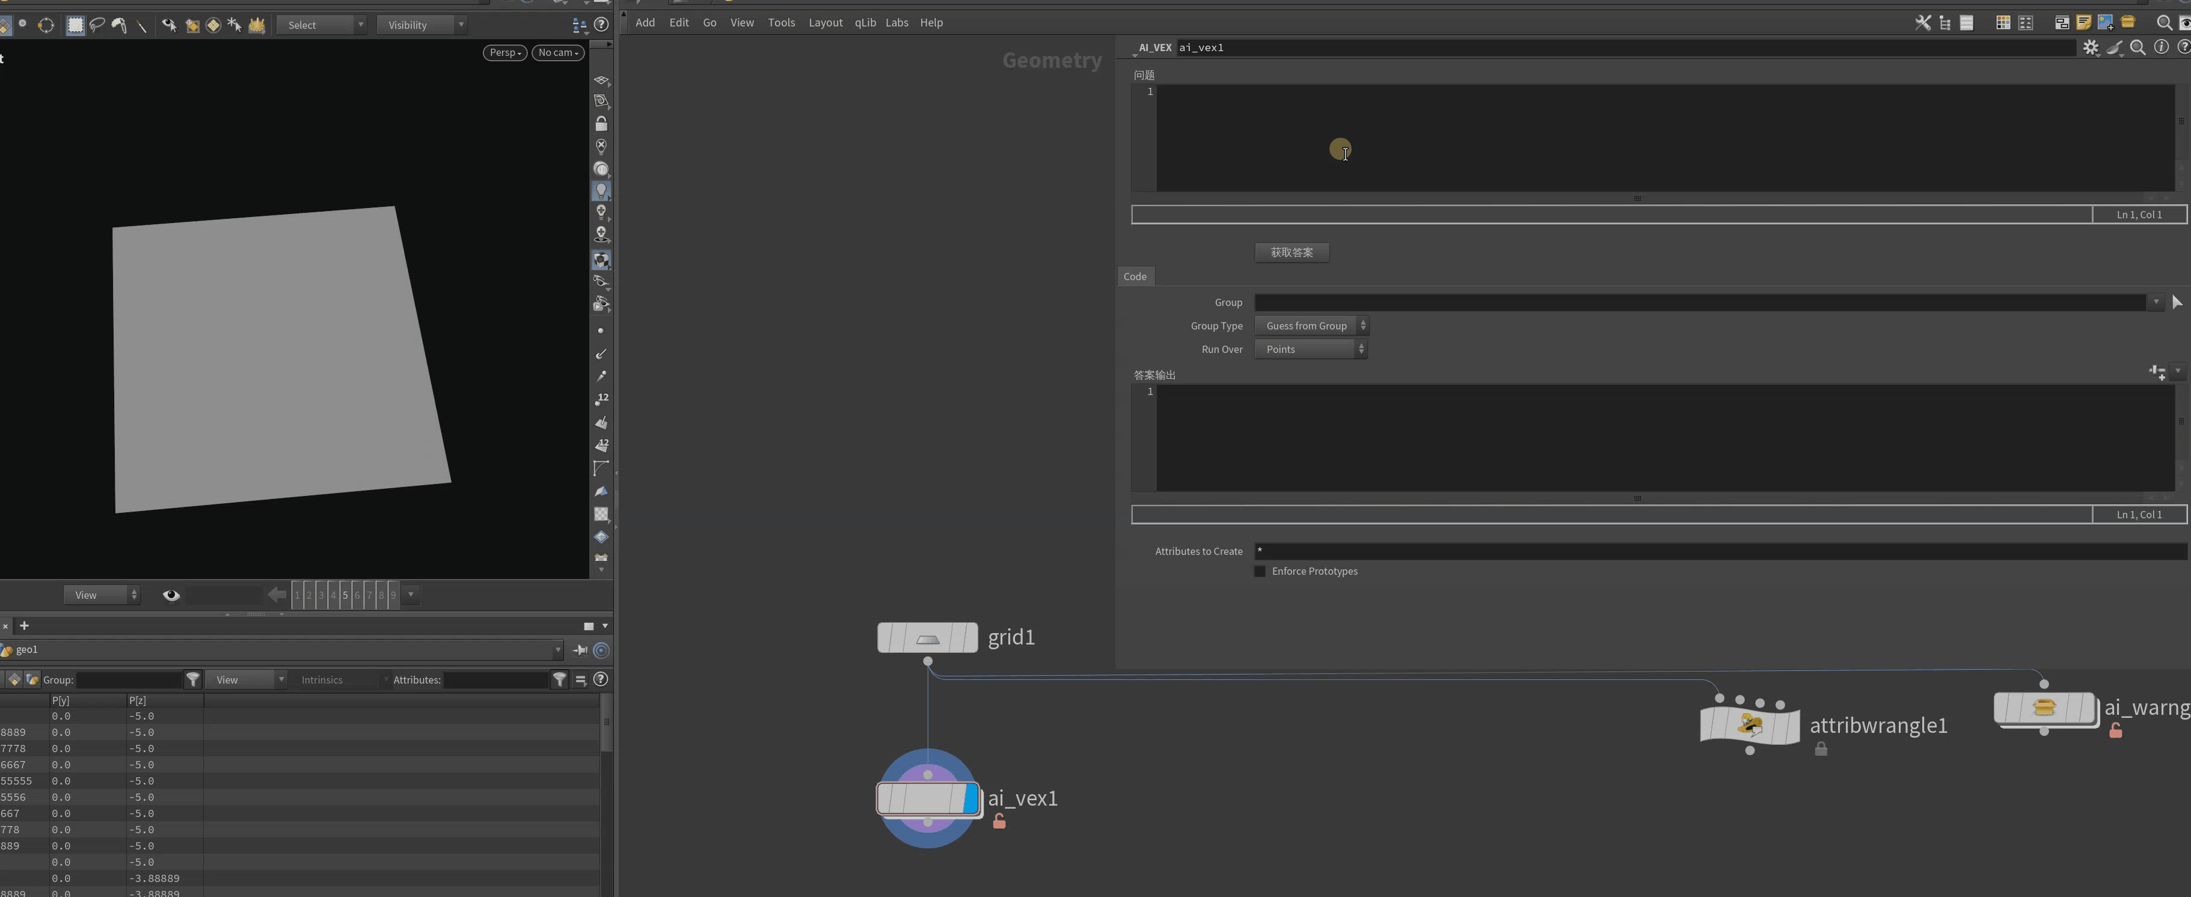Image resolution: width=2191 pixels, height=897 pixels.
Task: Click the snapshot camera icon on the playbar
Action: (171, 595)
